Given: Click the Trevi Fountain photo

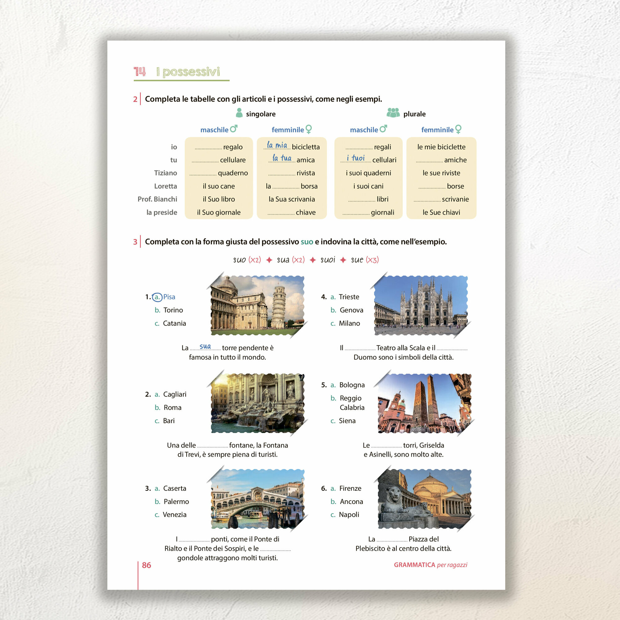Looking at the screenshot, I should pos(257,403).
